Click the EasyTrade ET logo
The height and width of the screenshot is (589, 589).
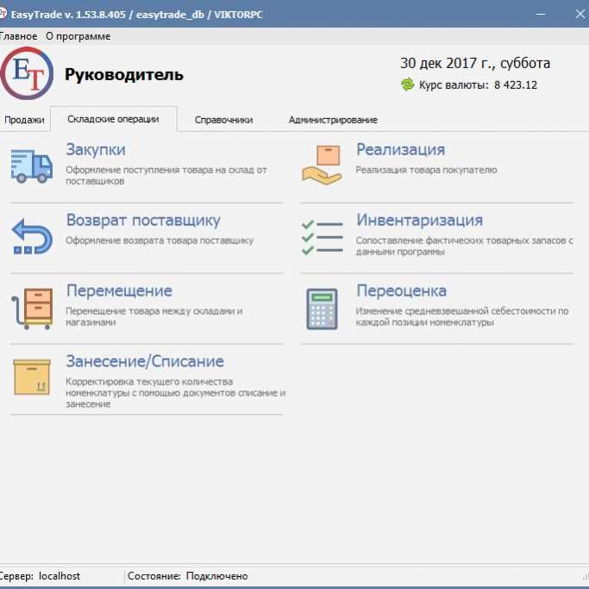(27, 73)
